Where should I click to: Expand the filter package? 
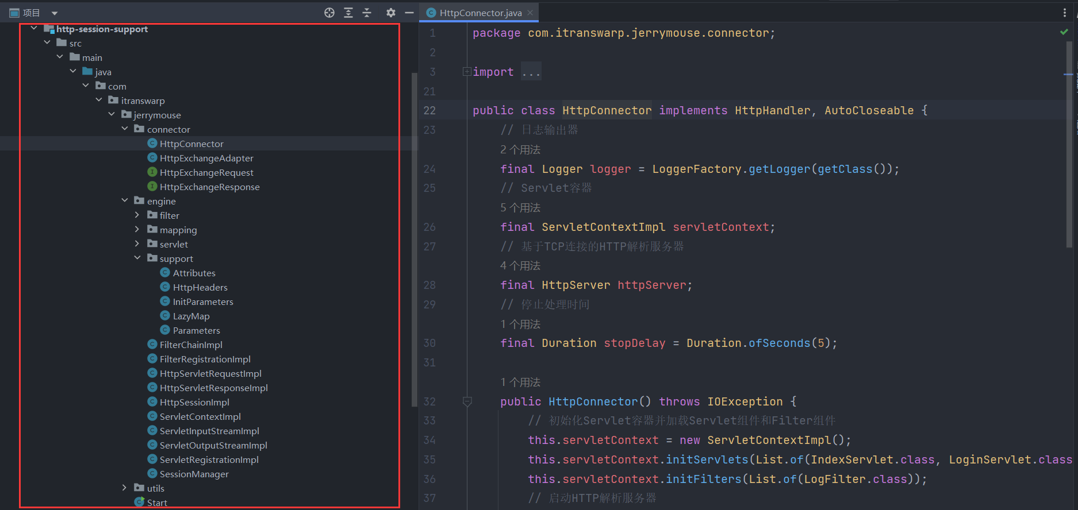[x=137, y=215]
